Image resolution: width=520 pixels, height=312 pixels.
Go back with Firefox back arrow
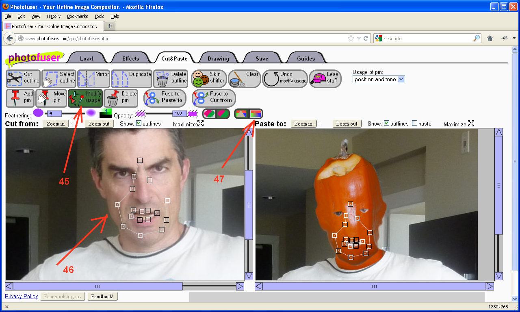pos(10,38)
